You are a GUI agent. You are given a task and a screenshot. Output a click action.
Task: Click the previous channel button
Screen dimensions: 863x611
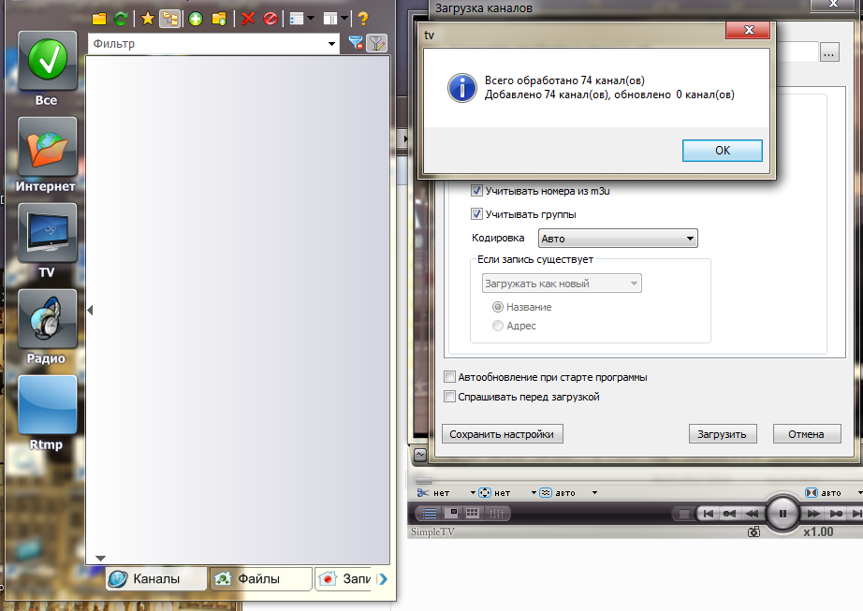[709, 514]
